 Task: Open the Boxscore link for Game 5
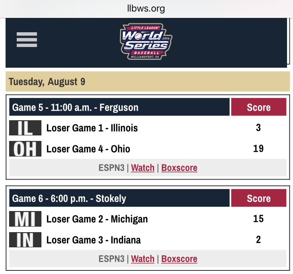pos(179,168)
